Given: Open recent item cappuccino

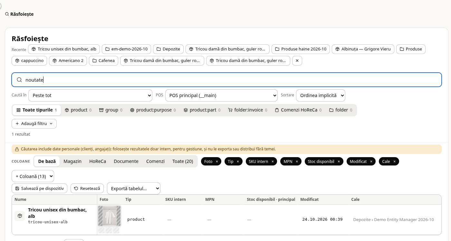Looking at the screenshot, I should (29, 61).
